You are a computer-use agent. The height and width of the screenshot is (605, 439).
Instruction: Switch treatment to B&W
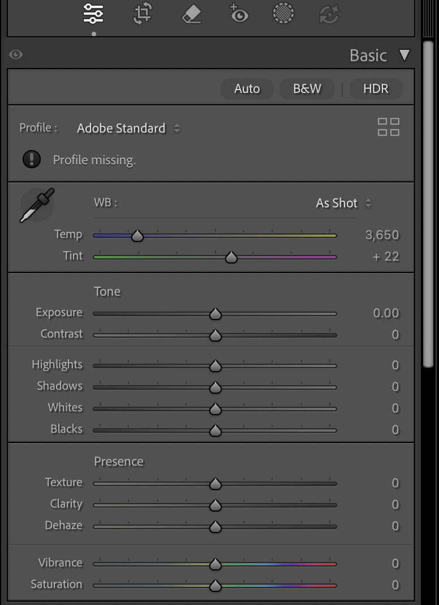point(307,88)
